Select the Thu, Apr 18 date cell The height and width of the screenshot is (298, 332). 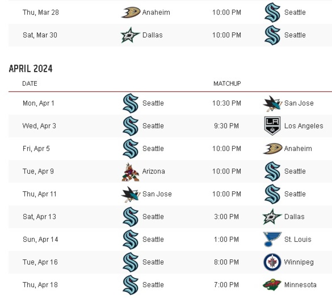click(x=40, y=285)
